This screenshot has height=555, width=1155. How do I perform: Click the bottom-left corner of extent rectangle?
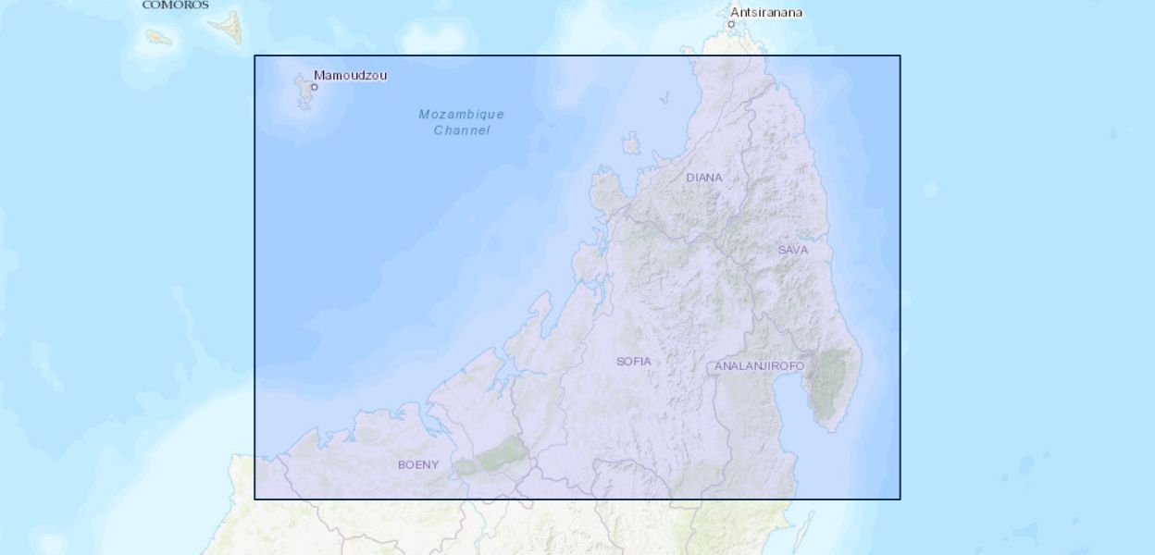(x=255, y=499)
